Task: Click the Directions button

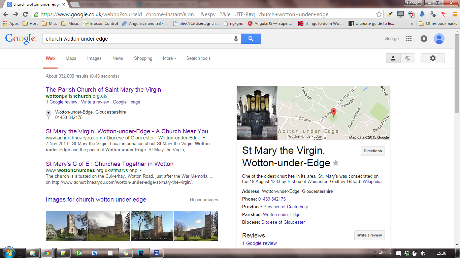Action: (x=372, y=151)
